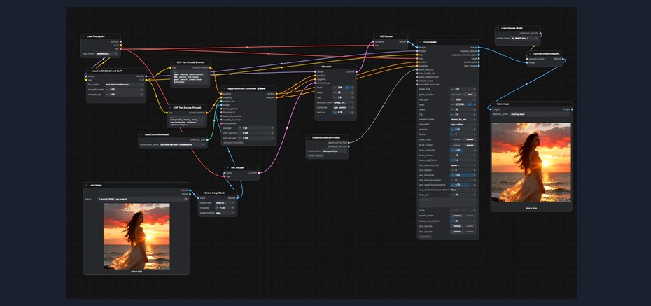Toggle FaceDetailer noise_mask switch
The image size is (651, 306).
tap(463, 139)
